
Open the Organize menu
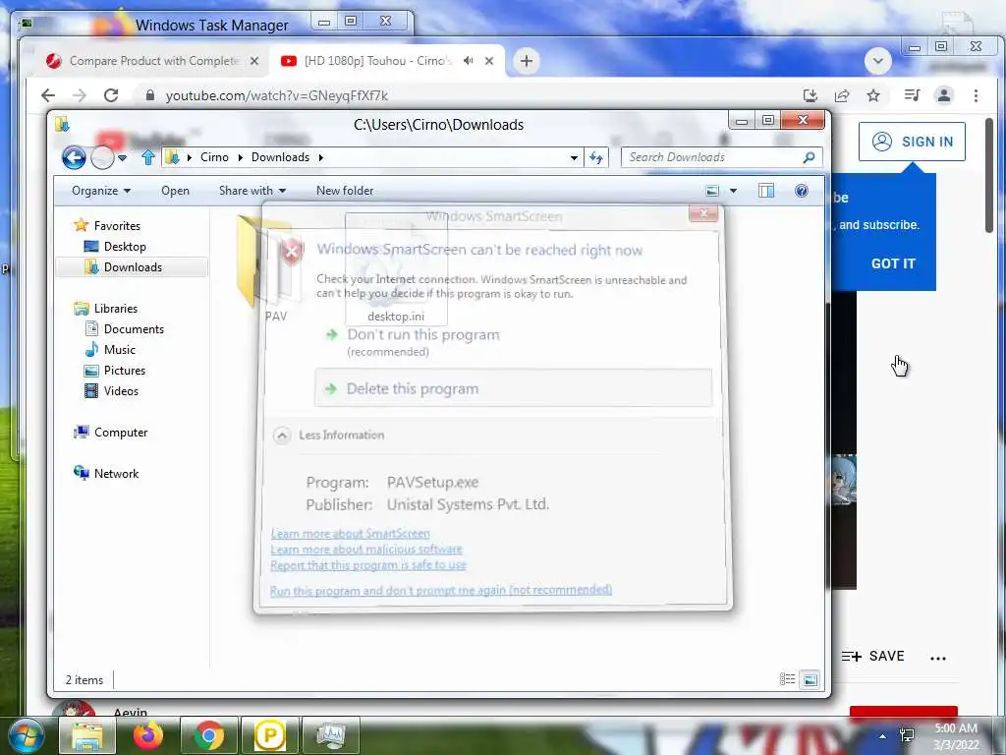tap(101, 191)
